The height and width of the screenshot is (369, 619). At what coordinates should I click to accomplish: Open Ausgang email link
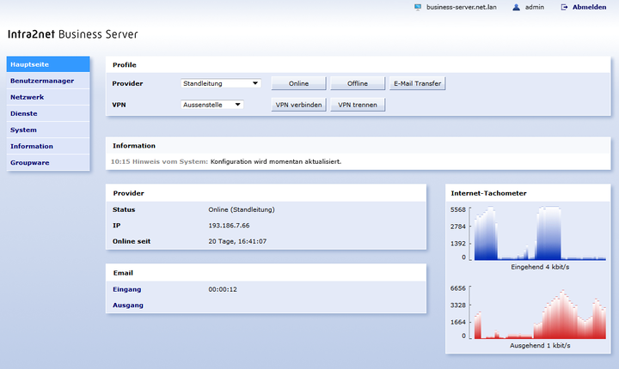click(x=128, y=305)
